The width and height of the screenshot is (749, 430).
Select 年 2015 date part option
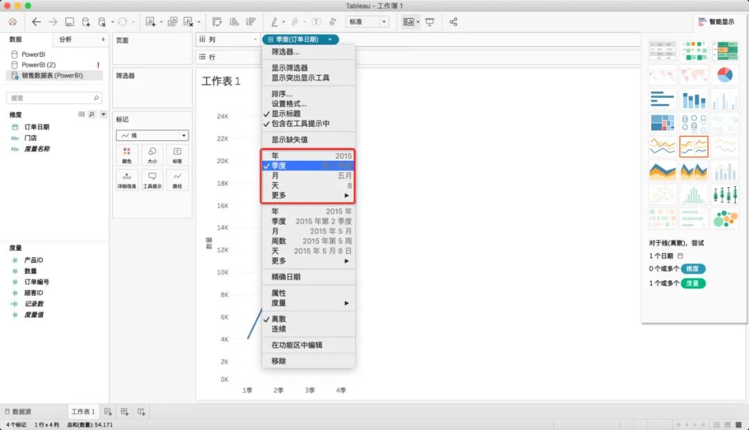(x=308, y=155)
